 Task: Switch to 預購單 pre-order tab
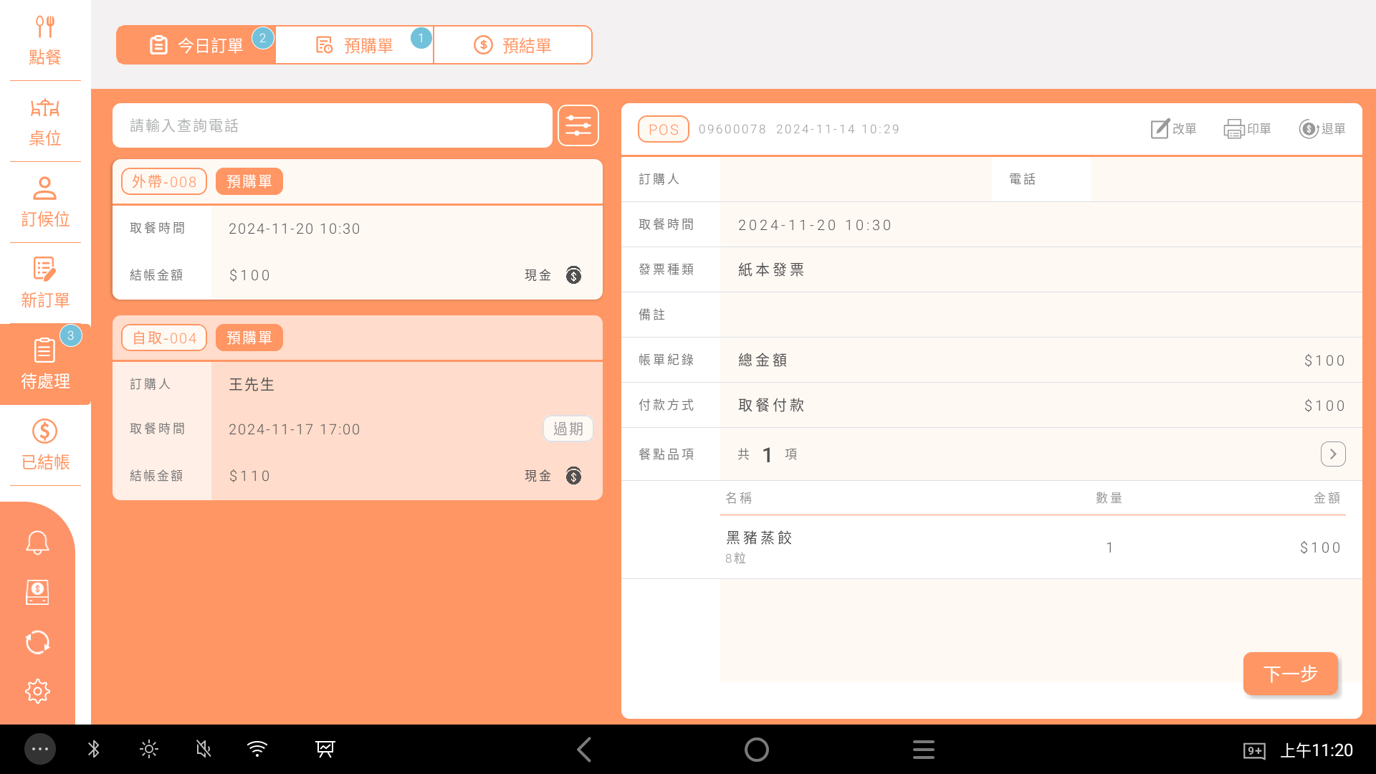tap(355, 45)
